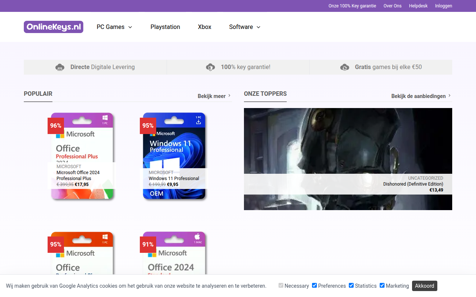Click the Directe Digitale Levering text

(103, 67)
